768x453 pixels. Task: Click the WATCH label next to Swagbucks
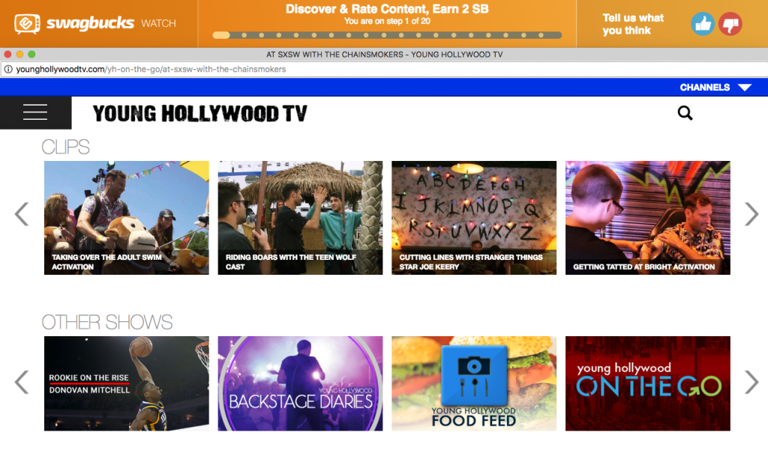click(158, 23)
